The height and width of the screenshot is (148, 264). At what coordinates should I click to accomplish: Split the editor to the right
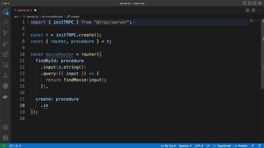(253, 10)
